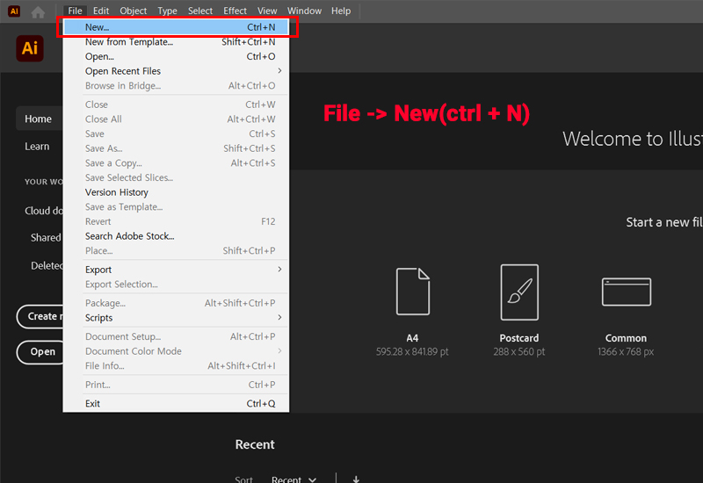The image size is (703, 483).
Task: Select Browse in Bridge... menu entry
Action: (x=177, y=85)
